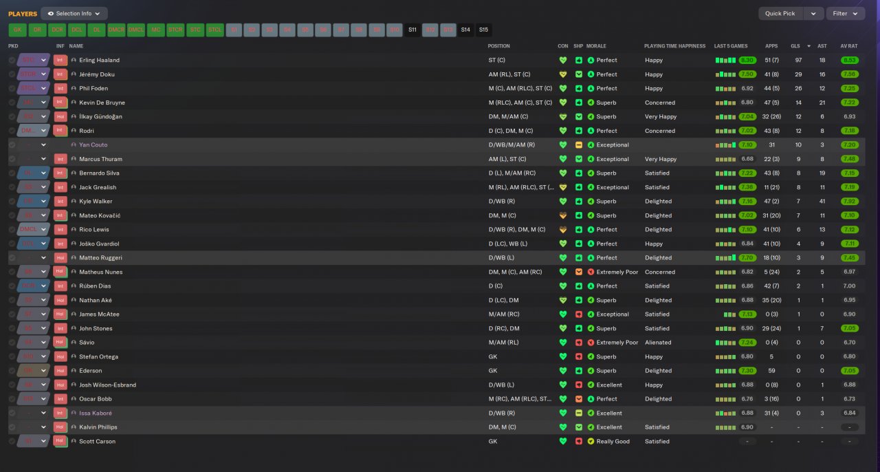Select the S15 substitute slot
This screenshot has height=472, width=880.
(483, 30)
